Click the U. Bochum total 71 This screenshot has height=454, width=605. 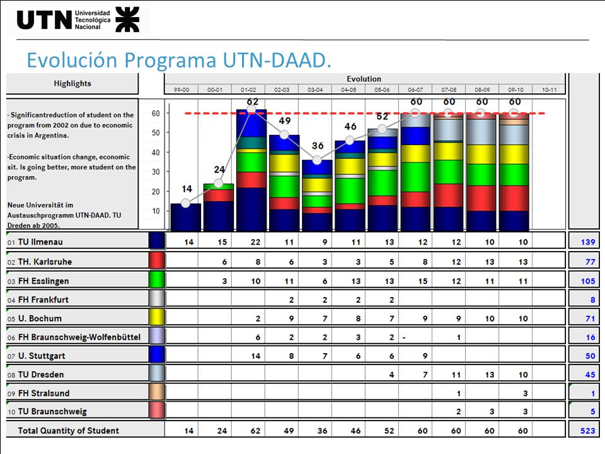(591, 318)
